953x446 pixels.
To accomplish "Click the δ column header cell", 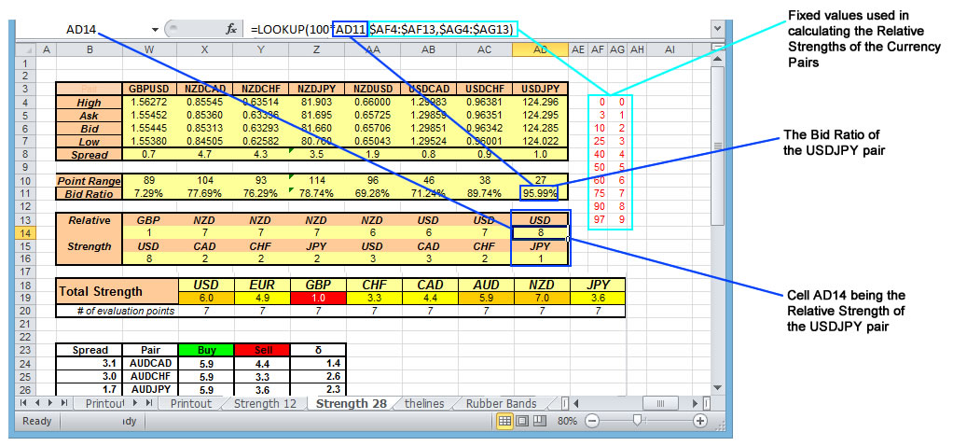I will (x=317, y=351).
